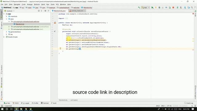Click the import fold region ellipsis
The height and width of the screenshot is (111, 197).
[66, 18]
